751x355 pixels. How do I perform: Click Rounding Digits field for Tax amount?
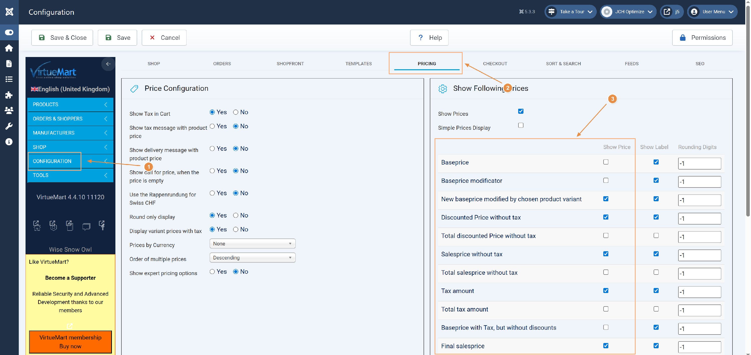[699, 292]
